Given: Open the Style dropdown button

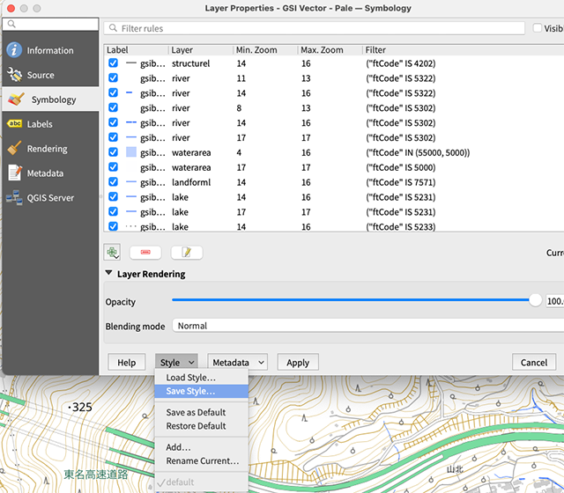Looking at the screenshot, I should [176, 362].
